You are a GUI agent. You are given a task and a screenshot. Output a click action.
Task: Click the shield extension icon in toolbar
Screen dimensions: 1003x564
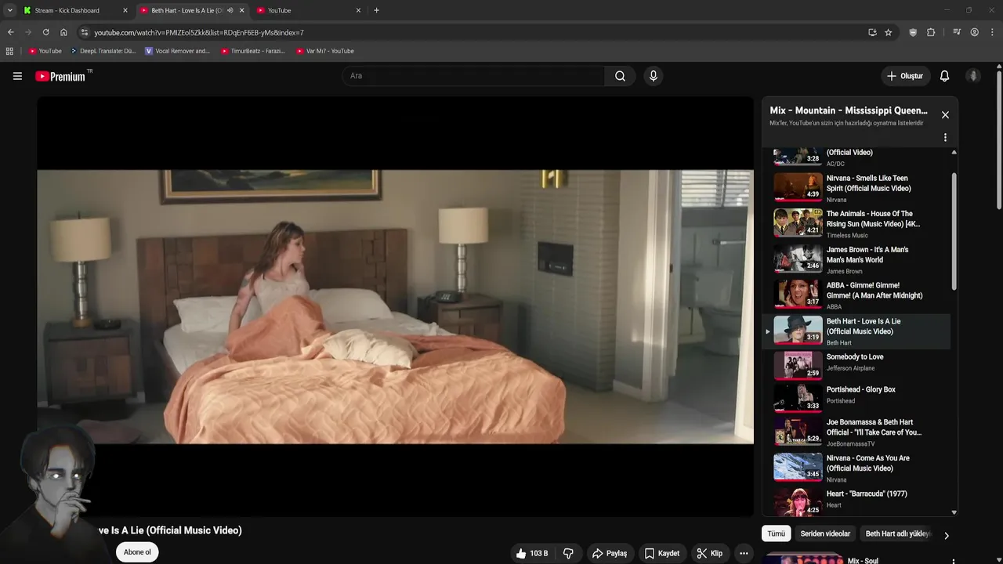pyautogui.click(x=913, y=32)
